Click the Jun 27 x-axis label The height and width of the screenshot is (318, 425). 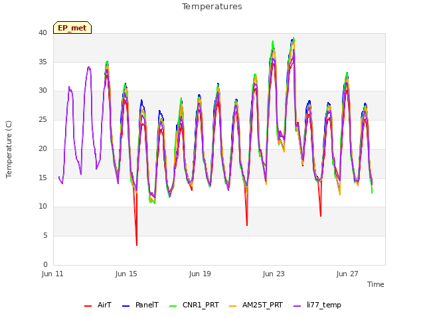point(347,274)
